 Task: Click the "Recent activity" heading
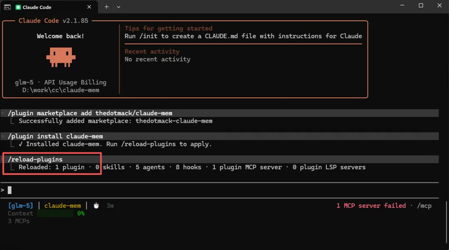tap(152, 51)
